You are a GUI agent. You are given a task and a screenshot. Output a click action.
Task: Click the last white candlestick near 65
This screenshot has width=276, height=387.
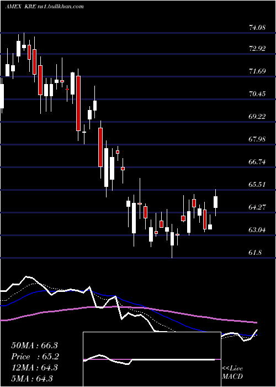(x=216, y=202)
